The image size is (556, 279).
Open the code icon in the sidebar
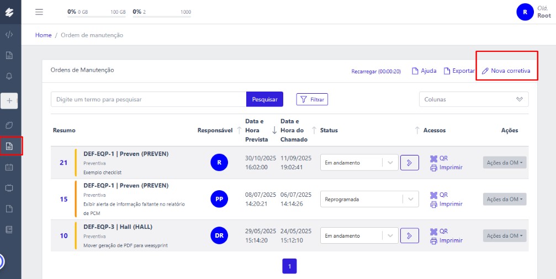click(9, 34)
